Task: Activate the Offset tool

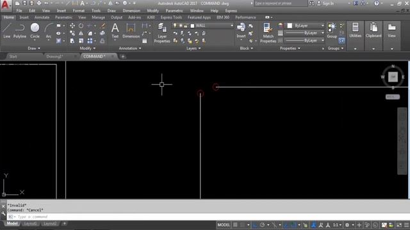Action: coord(102,41)
